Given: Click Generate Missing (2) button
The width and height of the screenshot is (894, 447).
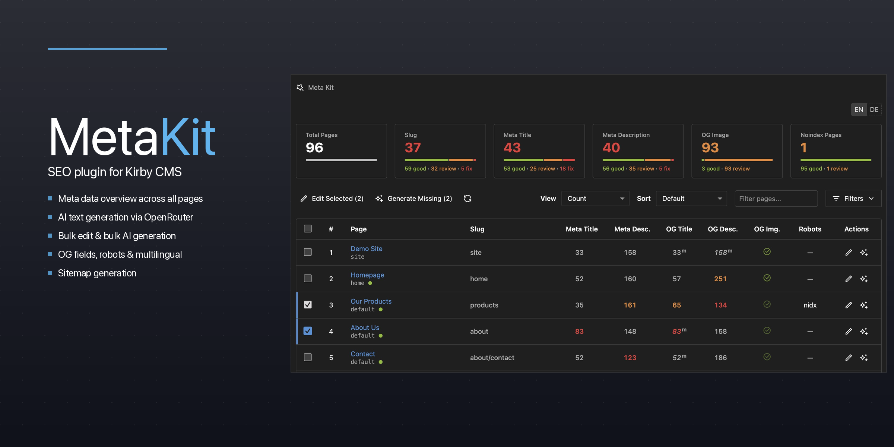Looking at the screenshot, I should tap(414, 199).
